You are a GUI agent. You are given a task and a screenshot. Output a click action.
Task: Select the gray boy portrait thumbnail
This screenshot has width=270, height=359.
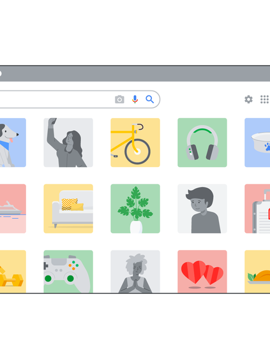pos(202,209)
